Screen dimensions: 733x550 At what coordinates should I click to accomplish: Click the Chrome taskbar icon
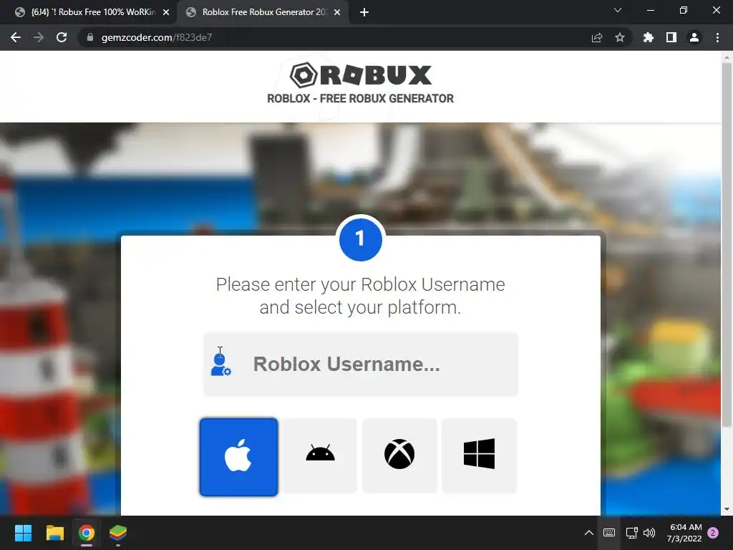pos(87,533)
